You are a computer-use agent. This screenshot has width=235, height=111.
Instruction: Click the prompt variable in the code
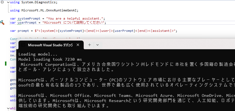(x=23, y=31)
